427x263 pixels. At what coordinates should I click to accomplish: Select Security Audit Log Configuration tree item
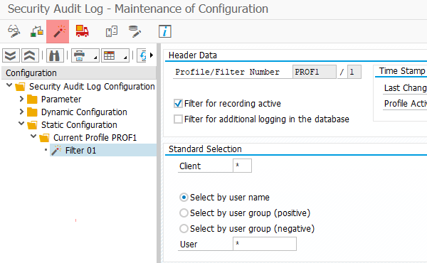(92, 87)
